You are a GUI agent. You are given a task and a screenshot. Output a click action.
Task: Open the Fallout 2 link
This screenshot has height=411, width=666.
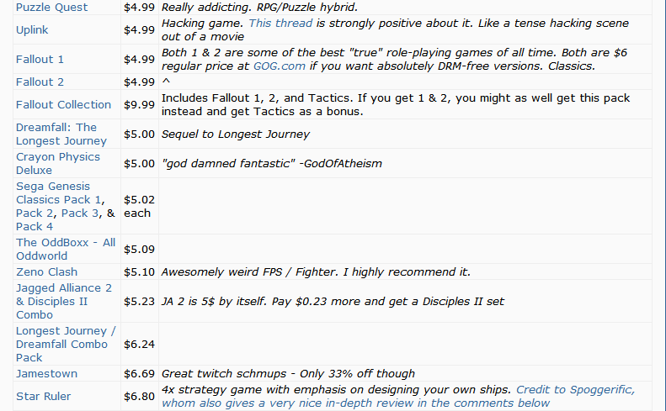point(40,82)
